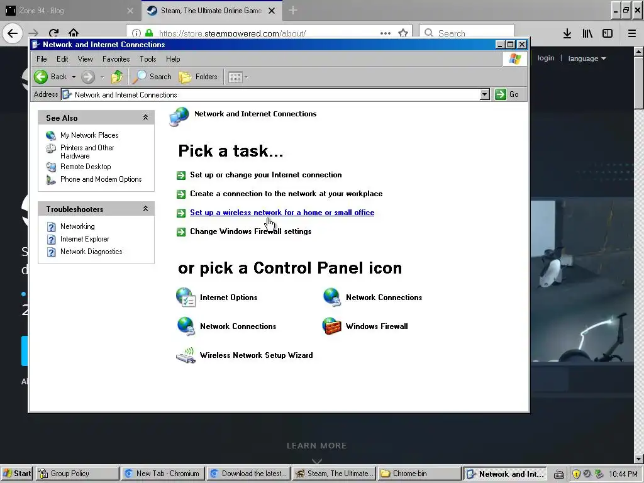This screenshot has height=483, width=644.
Task: Click the Steam login link
Action: point(546,58)
